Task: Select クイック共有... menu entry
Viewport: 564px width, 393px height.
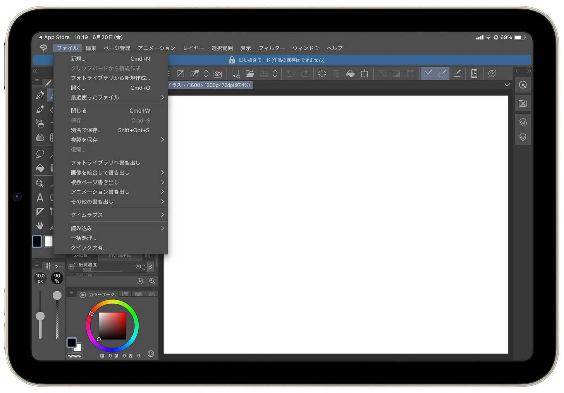Action: [x=110, y=248]
